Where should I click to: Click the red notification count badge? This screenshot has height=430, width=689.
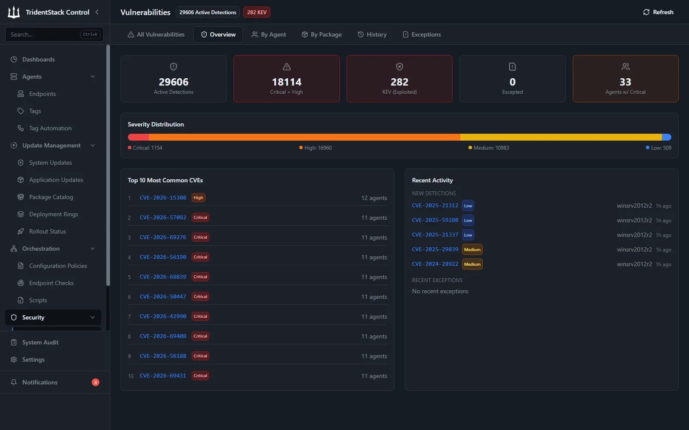pos(96,382)
